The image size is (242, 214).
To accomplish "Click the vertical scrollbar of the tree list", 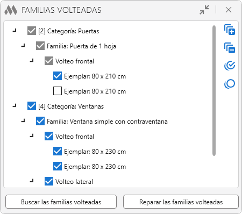I will click(214, 91).
